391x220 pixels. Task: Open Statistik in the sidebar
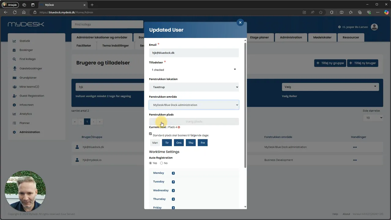(x=25, y=41)
